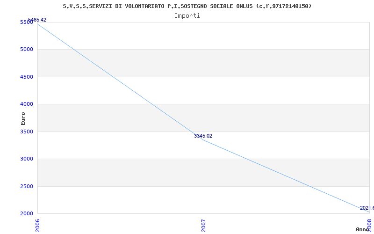Image resolution: width=374 pixels, height=234 pixels.
Task: Click the y-axis tick 2500
Action: pos(26,186)
